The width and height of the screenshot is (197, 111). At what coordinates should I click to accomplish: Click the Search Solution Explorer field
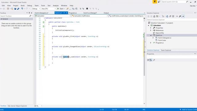[x=171, y=20]
